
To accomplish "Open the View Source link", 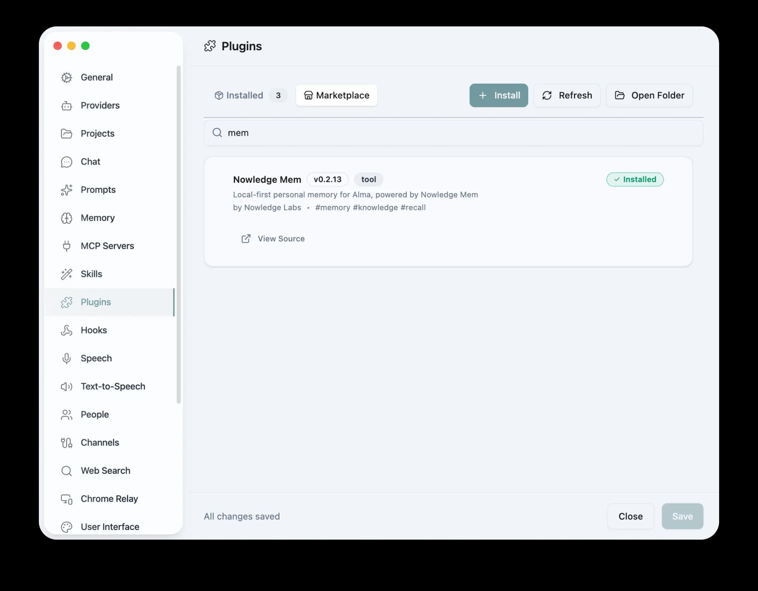I will (273, 239).
